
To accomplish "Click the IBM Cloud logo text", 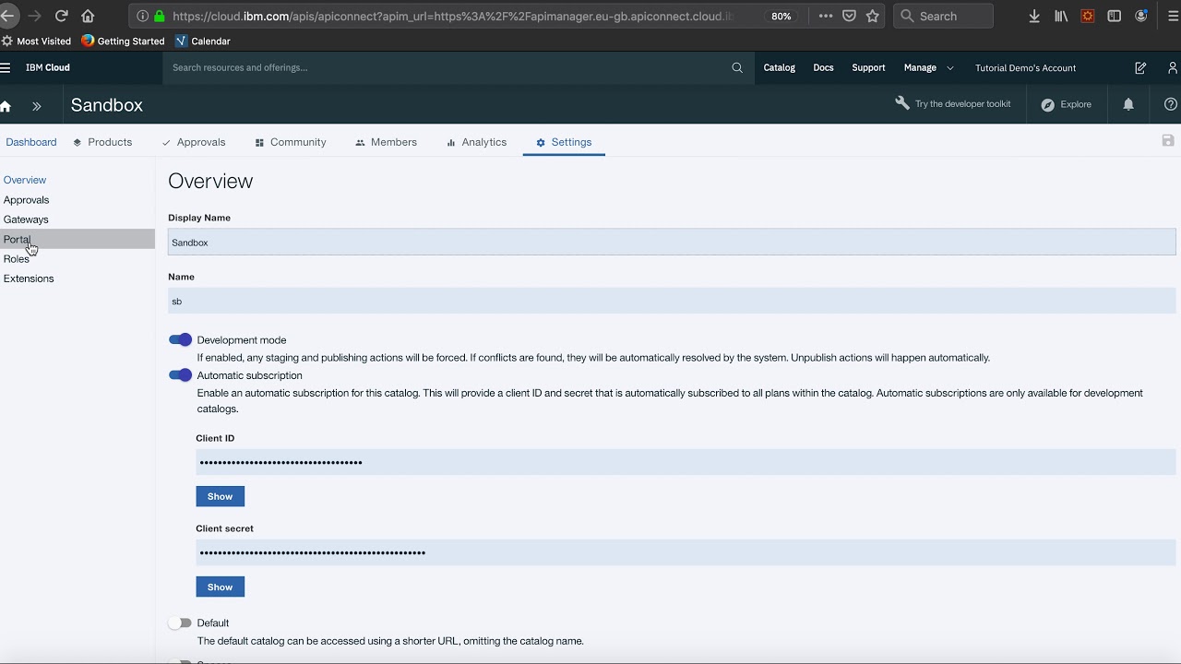I will (48, 67).
